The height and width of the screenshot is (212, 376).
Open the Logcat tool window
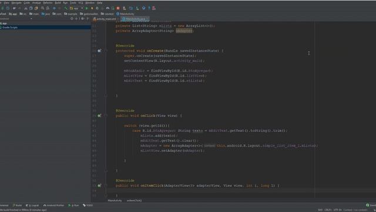pyautogui.click(x=32, y=206)
